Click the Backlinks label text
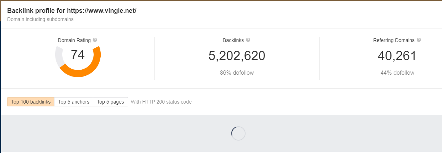 [x=233, y=40]
